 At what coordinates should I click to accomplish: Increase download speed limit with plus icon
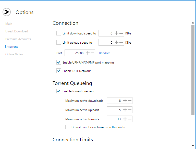(x=116, y=33)
